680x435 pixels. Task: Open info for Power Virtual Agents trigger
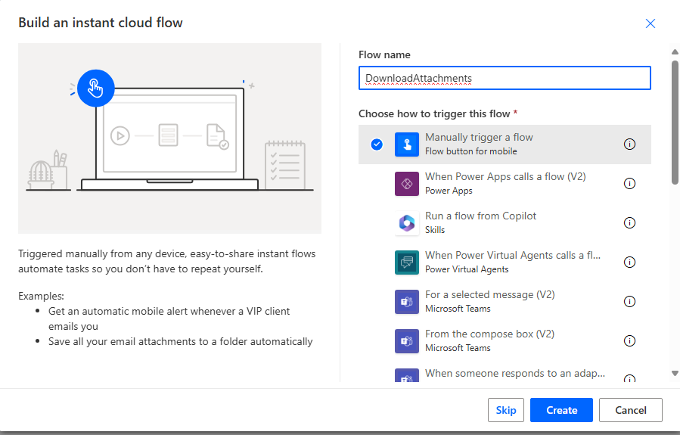[x=629, y=262]
